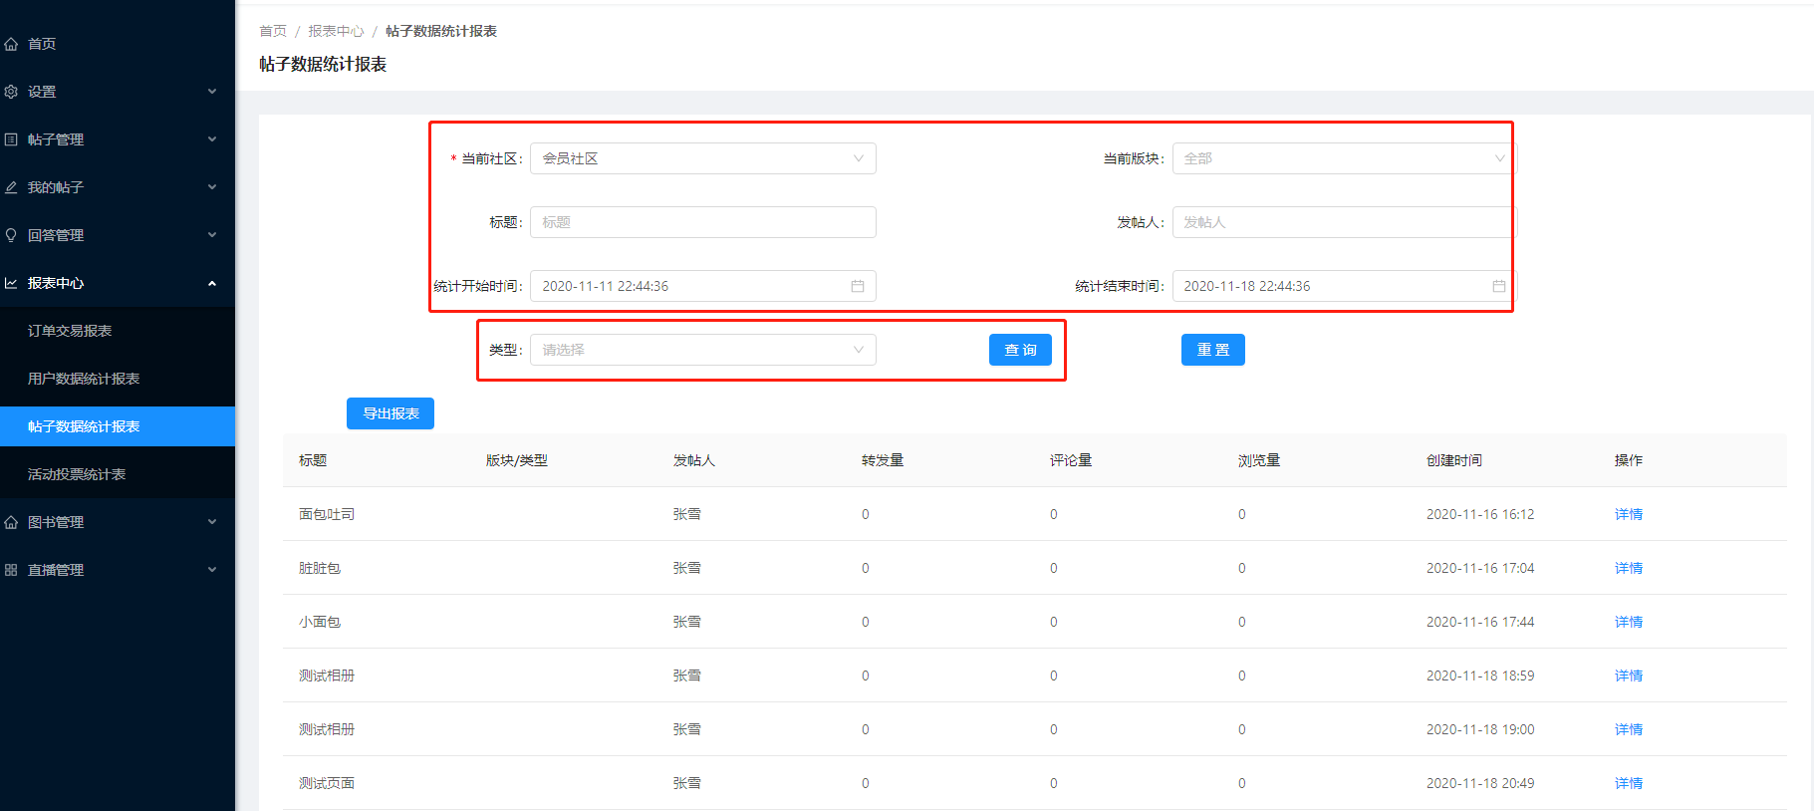The height and width of the screenshot is (811, 1814).
Task: Click 张雪 in the 面包吐司 row
Action: click(687, 514)
